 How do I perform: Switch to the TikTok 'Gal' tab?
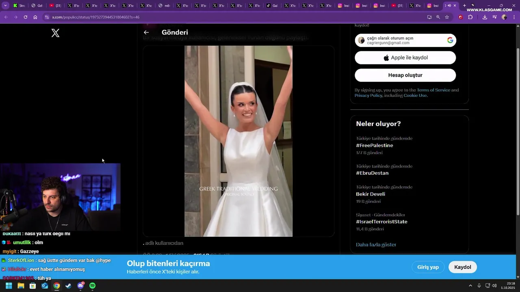272,6
